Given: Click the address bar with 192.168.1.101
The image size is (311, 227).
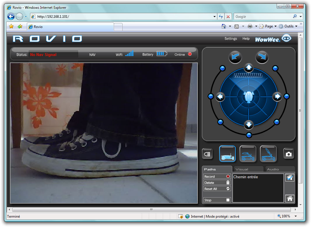Looking at the screenshot, I should [x=124, y=16].
